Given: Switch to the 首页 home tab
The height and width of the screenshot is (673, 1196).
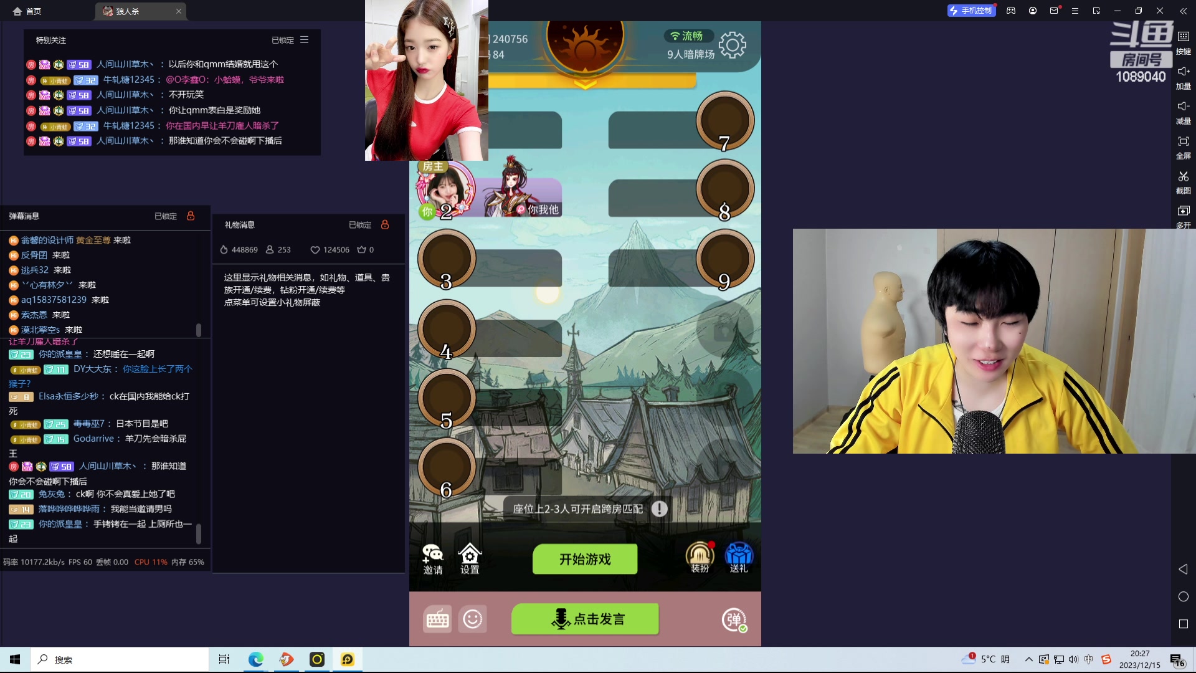Looking at the screenshot, I should point(27,11).
